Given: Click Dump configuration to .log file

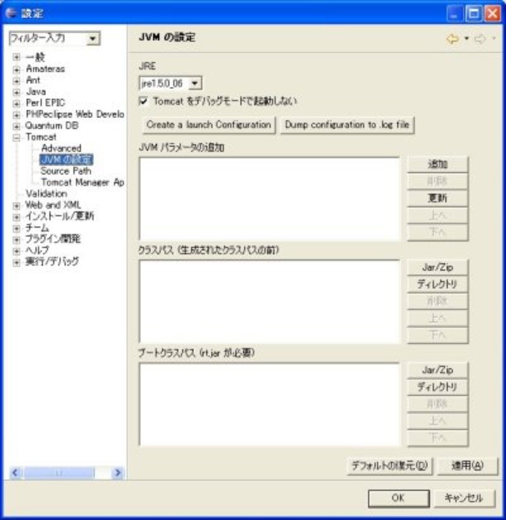Looking at the screenshot, I should coord(347,125).
